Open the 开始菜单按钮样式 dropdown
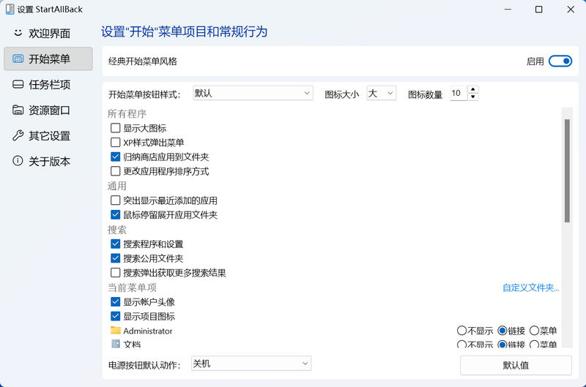Viewport: 586px width, 387px height. (x=253, y=94)
